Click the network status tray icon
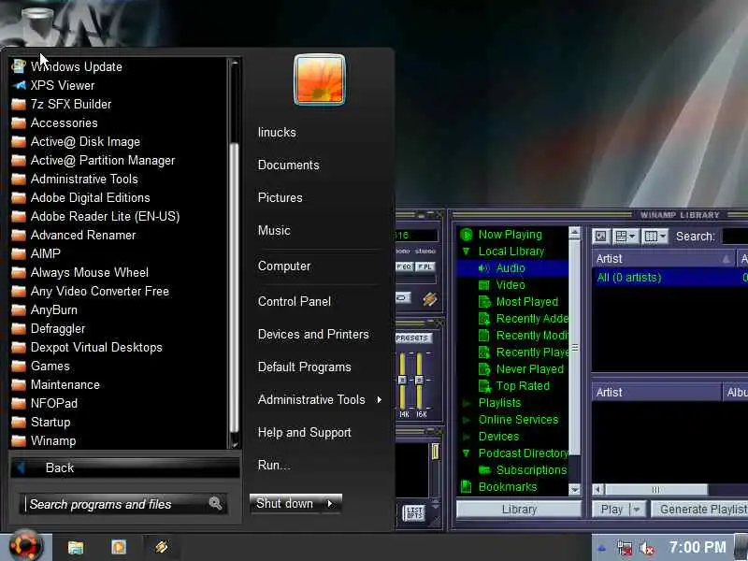 (x=624, y=549)
